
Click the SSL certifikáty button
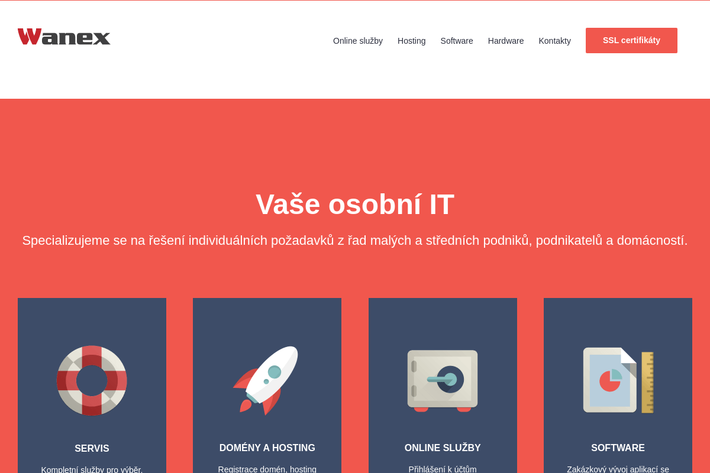click(631, 40)
